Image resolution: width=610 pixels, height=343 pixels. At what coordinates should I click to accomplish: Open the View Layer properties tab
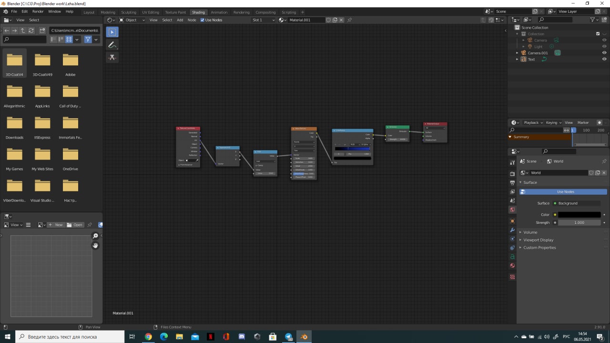coord(512,192)
